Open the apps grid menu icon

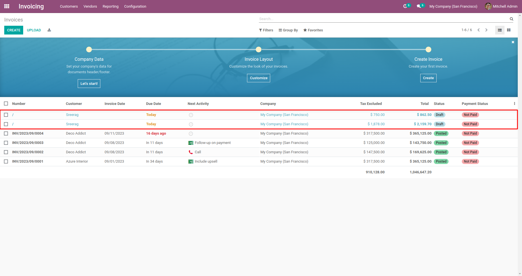click(x=7, y=6)
